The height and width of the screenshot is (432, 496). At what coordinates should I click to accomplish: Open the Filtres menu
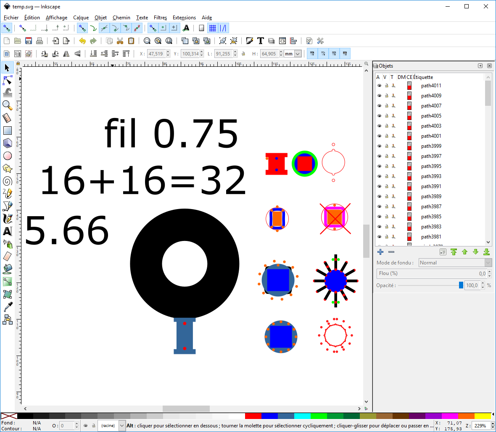tap(160, 18)
